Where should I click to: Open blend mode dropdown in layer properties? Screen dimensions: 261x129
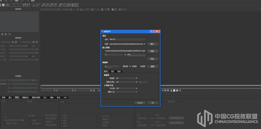tap(18, 46)
